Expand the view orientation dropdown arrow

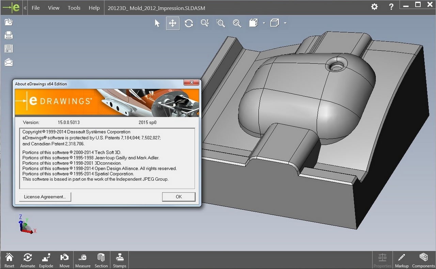pos(264,23)
